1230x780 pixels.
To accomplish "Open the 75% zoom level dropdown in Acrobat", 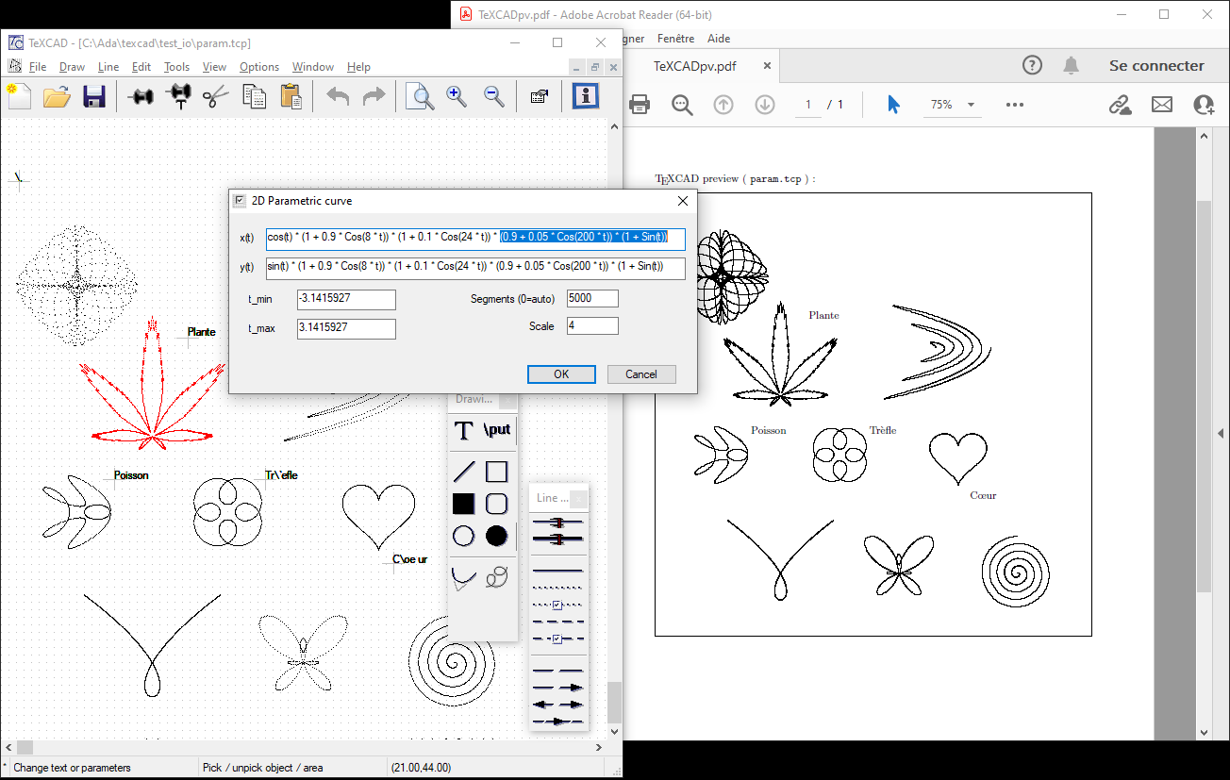I will (951, 105).
